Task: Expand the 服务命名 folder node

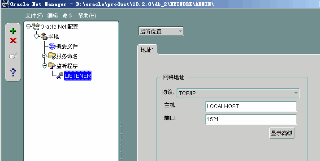Action: click(x=44, y=55)
